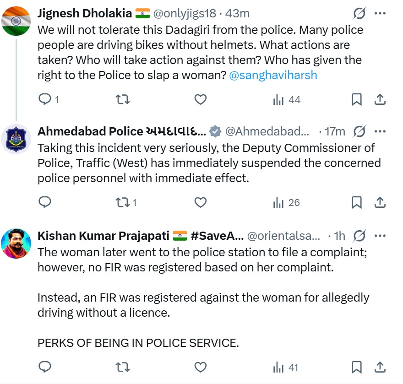The height and width of the screenshot is (384, 403).
Task: Click the Grok icon on Ahmedabad Police's tweet
Action: point(359,131)
